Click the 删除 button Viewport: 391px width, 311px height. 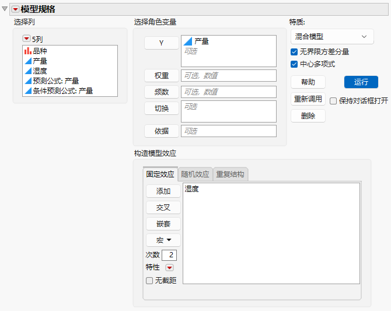pyautogui.click(x=308, y=116)
